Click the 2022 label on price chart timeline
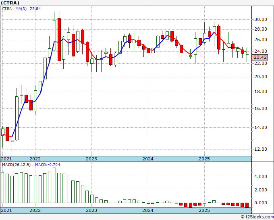 35,159
